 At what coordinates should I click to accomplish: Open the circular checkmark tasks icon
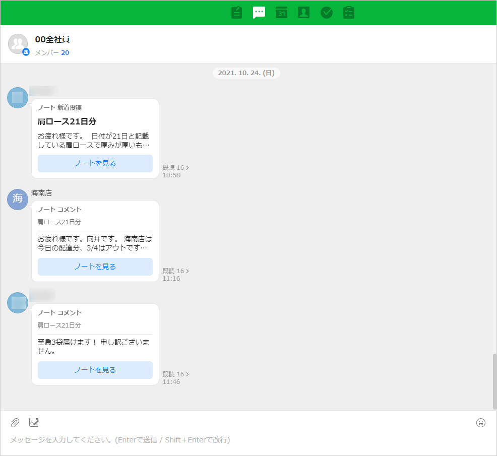point(327,13)
